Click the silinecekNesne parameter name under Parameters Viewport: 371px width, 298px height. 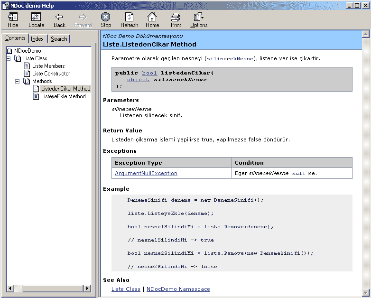(x=131, y=109)
